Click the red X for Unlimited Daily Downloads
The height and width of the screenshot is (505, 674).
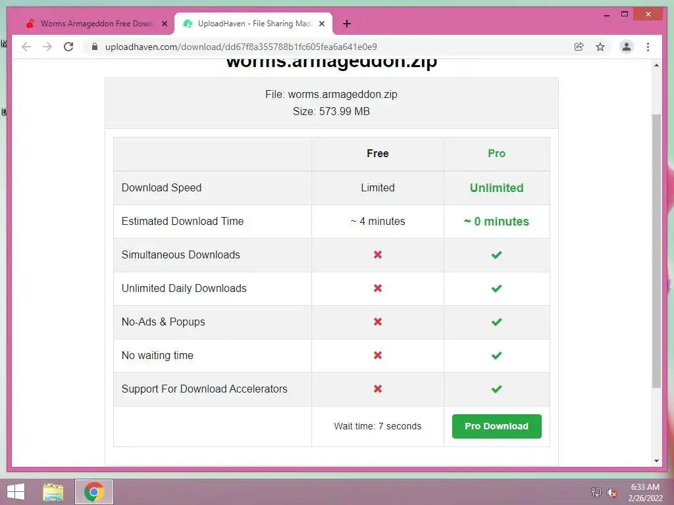click(377, 288)
